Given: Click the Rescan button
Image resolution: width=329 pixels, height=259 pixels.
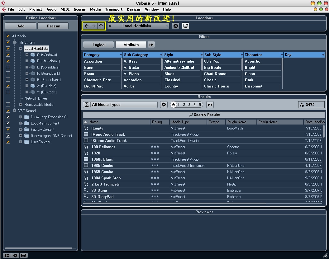Looking at the screenshot, I should coord(53,26).
